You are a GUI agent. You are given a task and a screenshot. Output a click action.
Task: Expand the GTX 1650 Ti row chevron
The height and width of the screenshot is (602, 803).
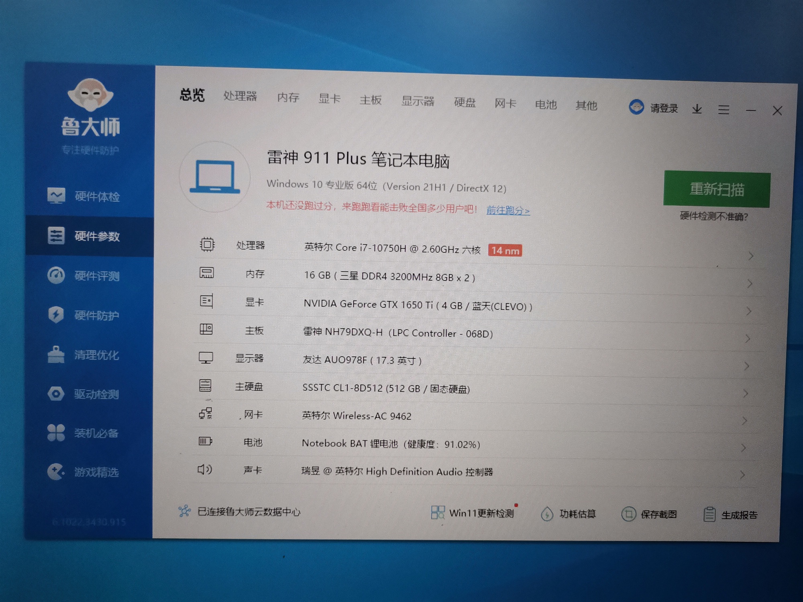[748, 311]
